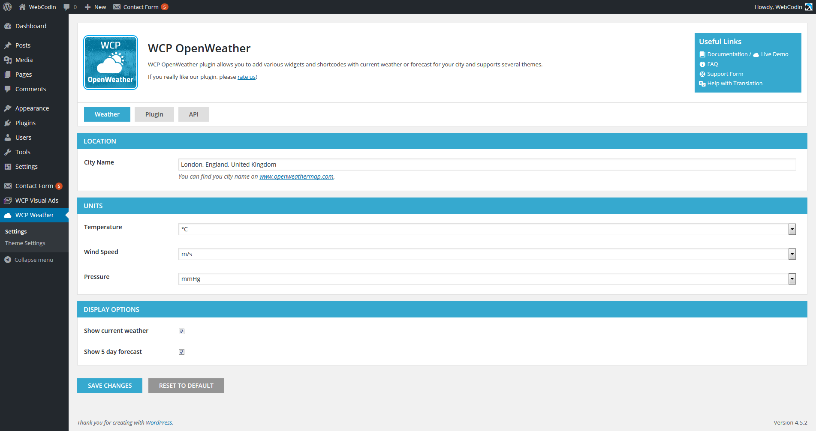This screenshot has width=816, height=431.
Task: Click the Pages icon in sidebar
Action: coord(8,75)
